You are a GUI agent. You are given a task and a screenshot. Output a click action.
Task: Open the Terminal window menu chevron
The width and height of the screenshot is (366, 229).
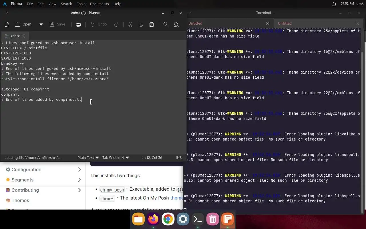(190, 13)
